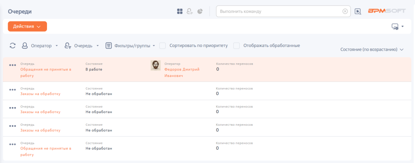Click the Очередь filter icon
Screen dimensions: 415x163
pos(68,45)
